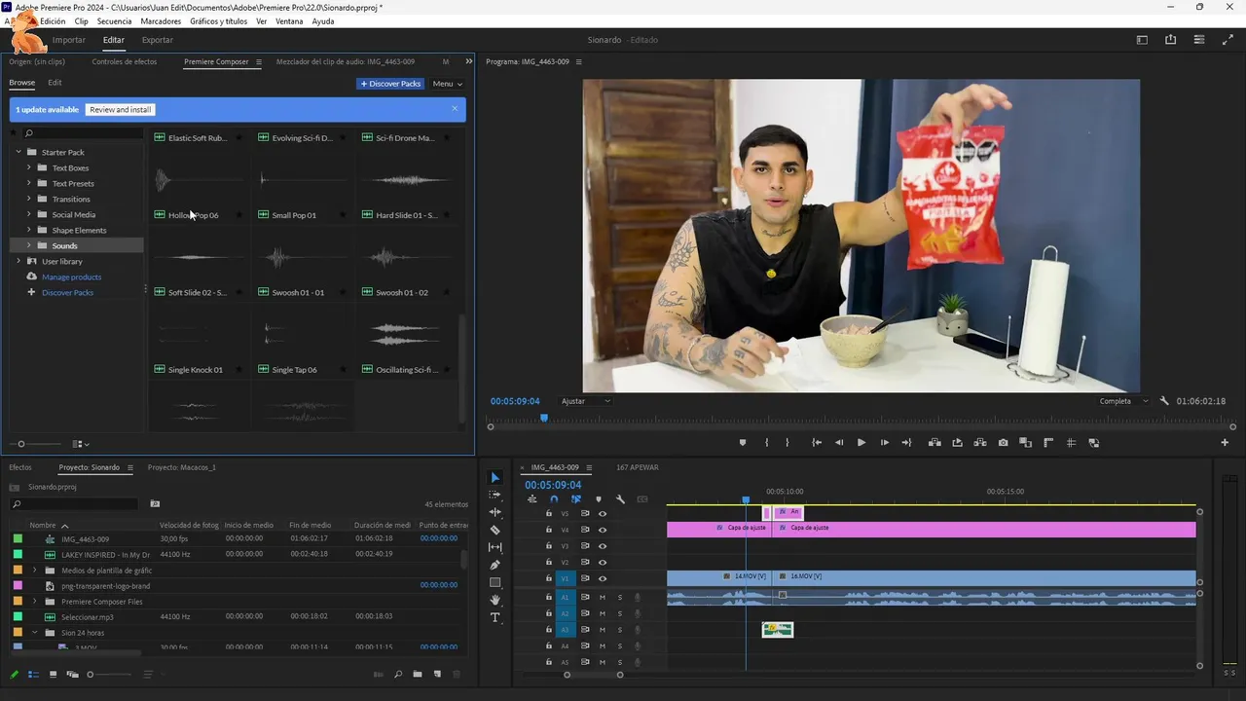This screenshot has width=1246, height=701.
Task: Mute audio track A1
Action: pos(603,598)
